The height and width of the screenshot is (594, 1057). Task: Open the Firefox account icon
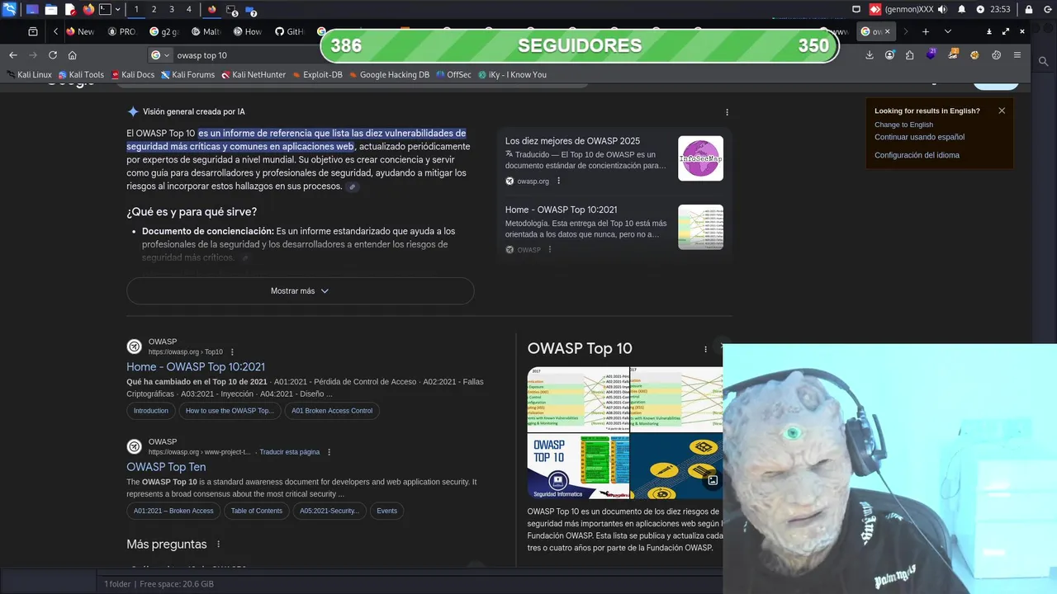889,55
